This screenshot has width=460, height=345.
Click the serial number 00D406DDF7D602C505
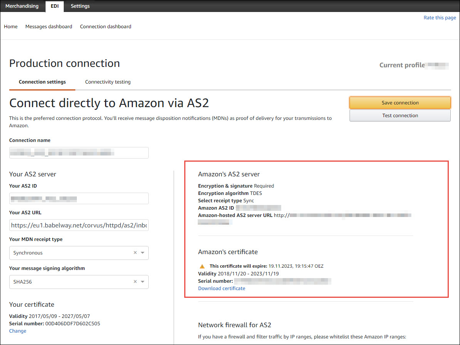coord(73,324)
